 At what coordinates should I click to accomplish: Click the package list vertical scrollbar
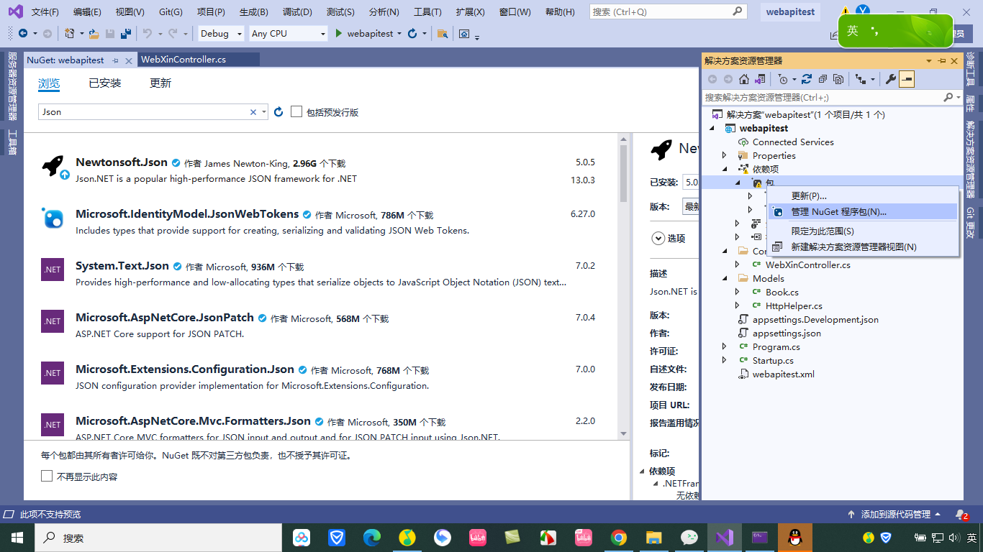point(623,285)
